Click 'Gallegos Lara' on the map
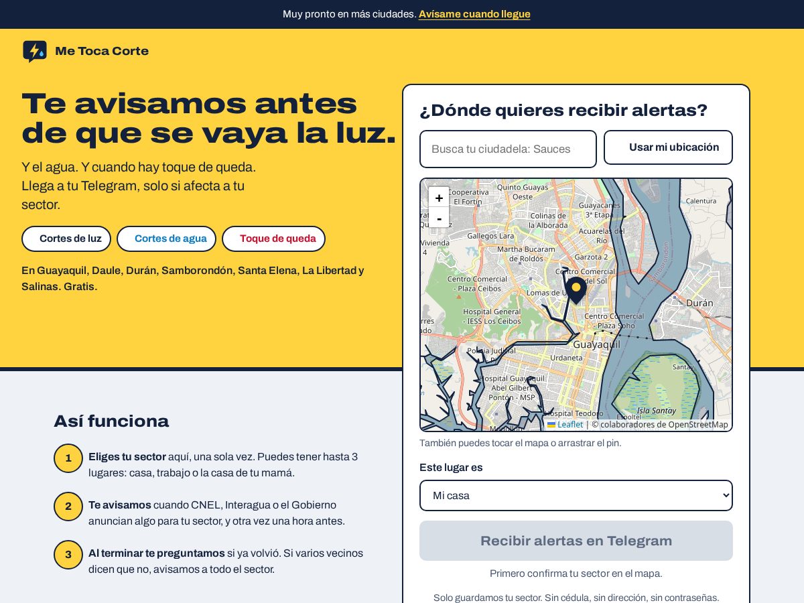This screenshot has width=804, height=603. 490,236
